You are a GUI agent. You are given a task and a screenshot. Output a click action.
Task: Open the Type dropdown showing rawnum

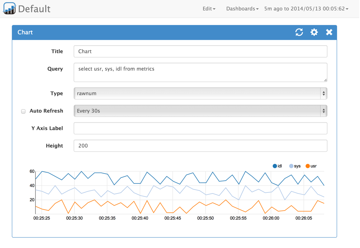(201, 93)
